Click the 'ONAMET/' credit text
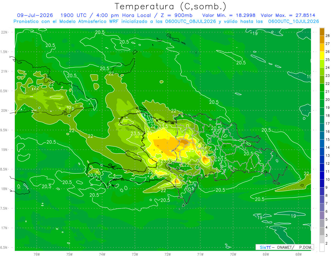The height and width of the screenshot is (258, 335). pyautogui.click(x=285, y=247)
